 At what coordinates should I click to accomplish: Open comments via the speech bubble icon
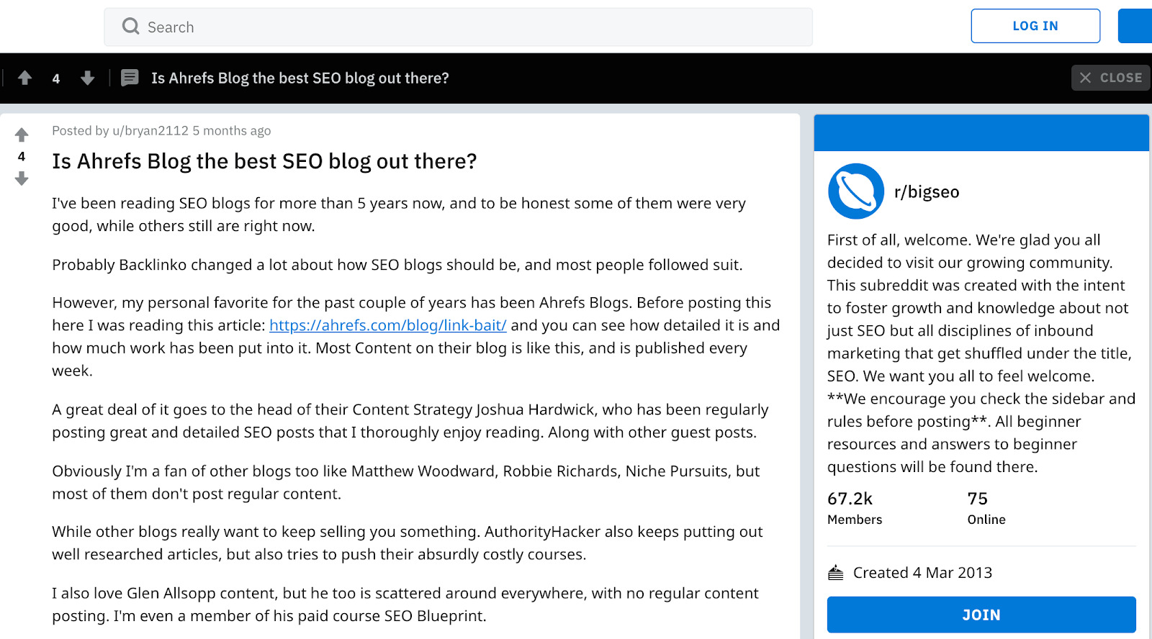point(130,77)
